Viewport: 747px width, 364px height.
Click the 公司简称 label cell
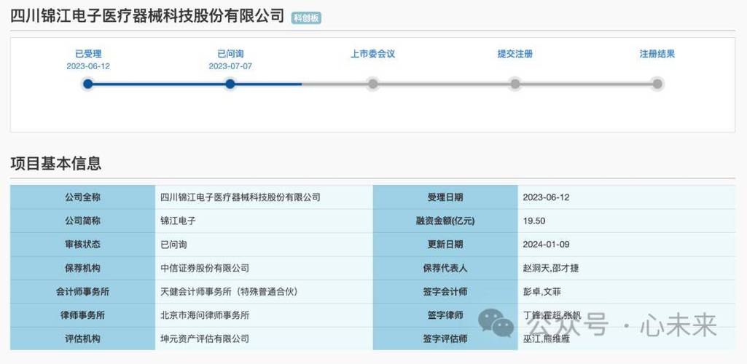pos(82,221)
